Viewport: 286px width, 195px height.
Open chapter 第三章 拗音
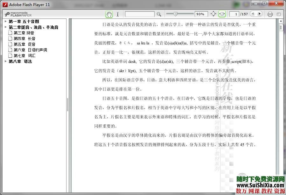coord(24,33)
